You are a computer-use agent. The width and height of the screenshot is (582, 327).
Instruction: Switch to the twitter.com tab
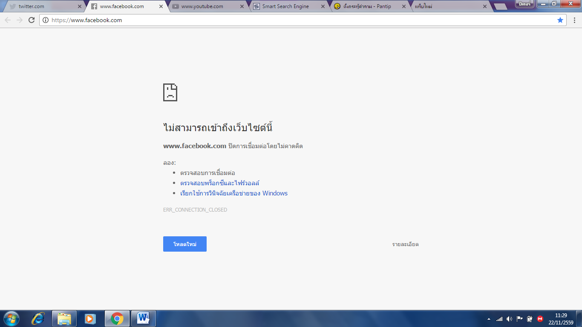pyautogui.click(x=43, y=6)
